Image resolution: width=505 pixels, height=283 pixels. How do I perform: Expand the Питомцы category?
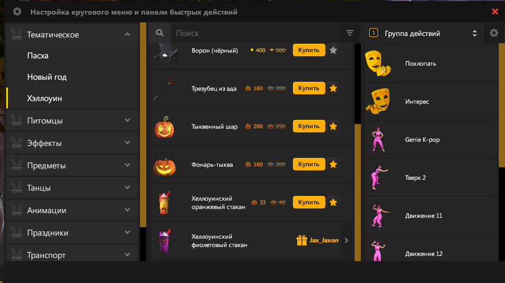pyautogui.click(x=127, y=120)
